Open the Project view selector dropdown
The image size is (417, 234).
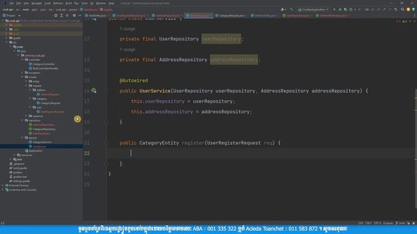tap(12, 16)
